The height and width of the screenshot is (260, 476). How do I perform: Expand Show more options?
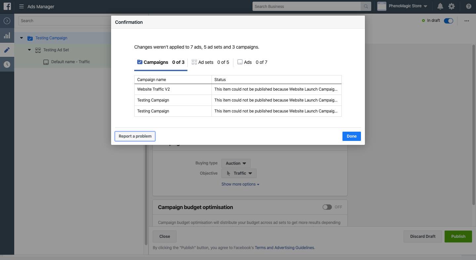[x=240, y=184]
